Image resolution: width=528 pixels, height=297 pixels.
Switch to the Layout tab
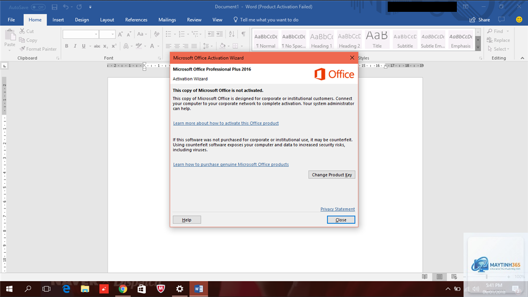pos(107,20)
